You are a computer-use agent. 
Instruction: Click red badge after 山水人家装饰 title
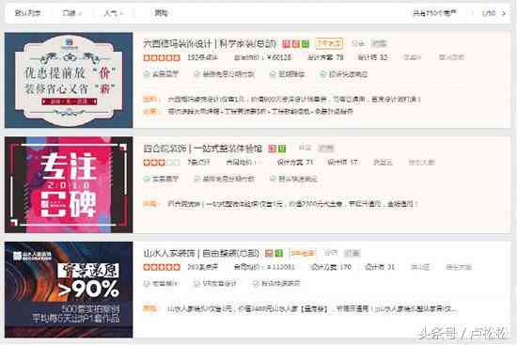pyautogui.click(x=269, y=253)
